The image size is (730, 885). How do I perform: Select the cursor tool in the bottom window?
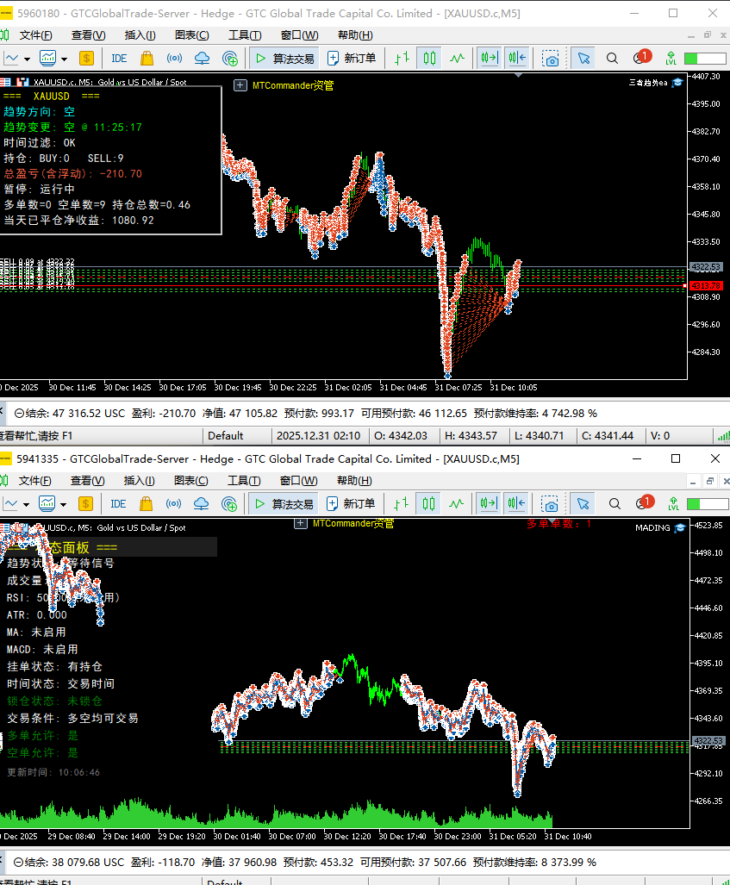[x=583, y=503]
